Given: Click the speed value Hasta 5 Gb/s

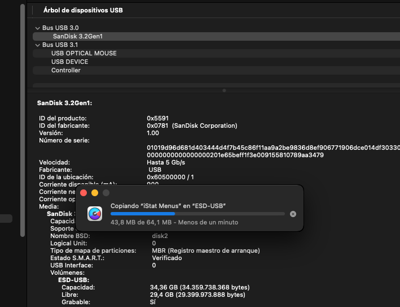Looking at the screenshot, I should [x=166, y=163].
